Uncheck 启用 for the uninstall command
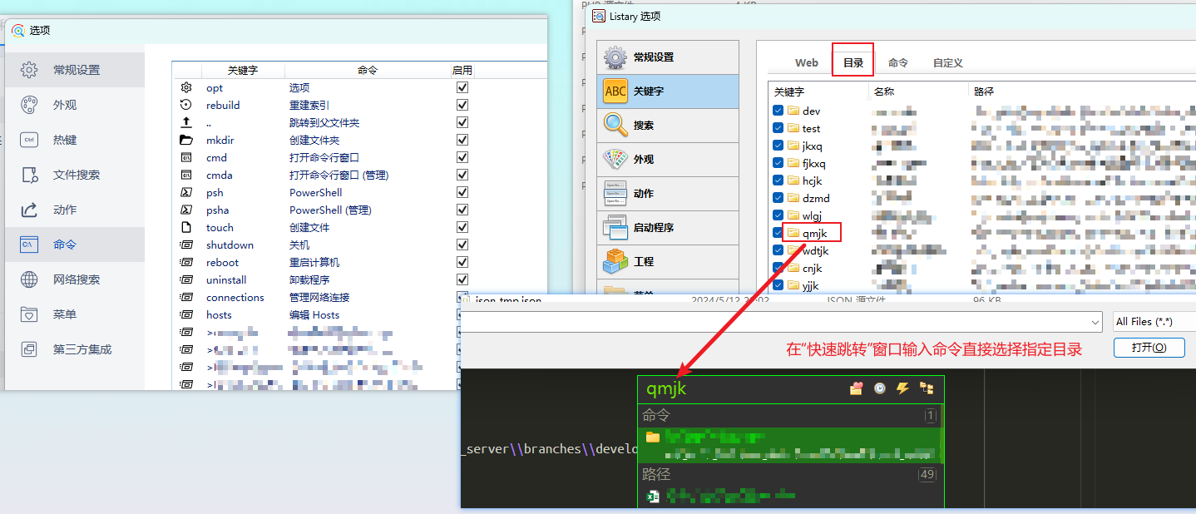Screen dimensions: 1196x514 (x=462, y=279)
